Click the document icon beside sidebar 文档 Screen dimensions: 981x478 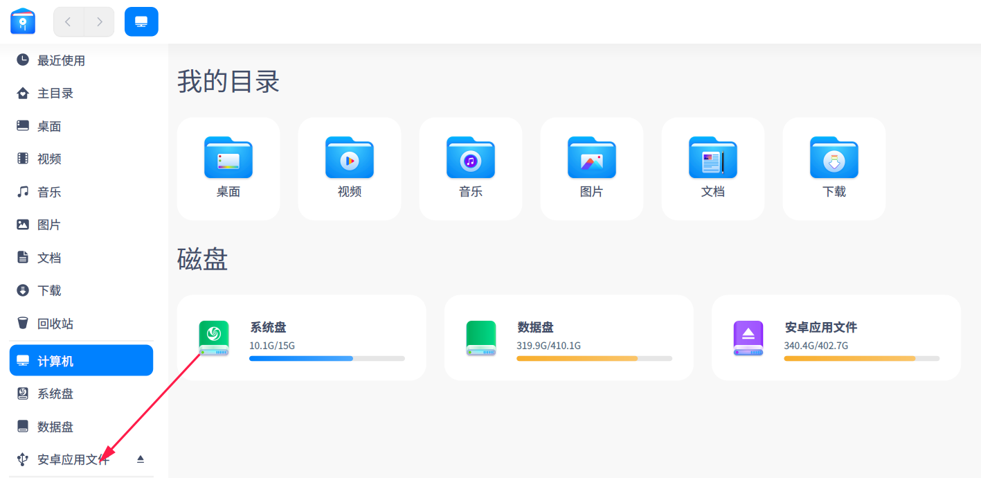pyautogui.click(x=23, y=258)
